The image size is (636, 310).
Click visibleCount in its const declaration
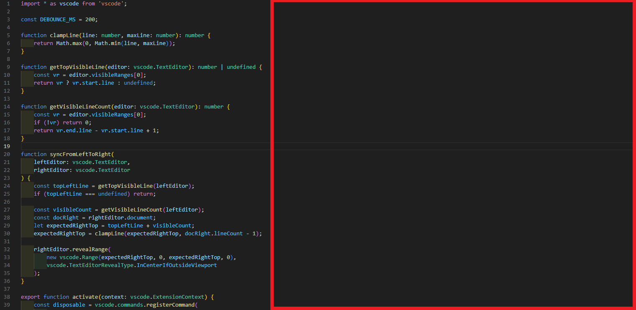tap(72, 210)
